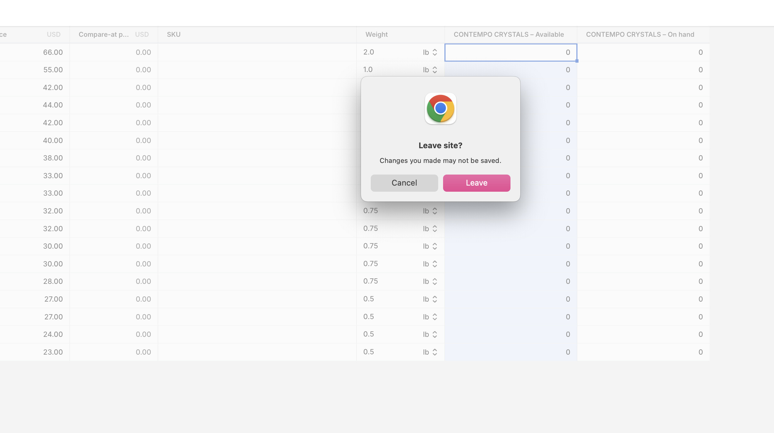The width and height of the screenshot is (774, 433).
Task: Select the Weight column header
Action: (x=377, y=34)
